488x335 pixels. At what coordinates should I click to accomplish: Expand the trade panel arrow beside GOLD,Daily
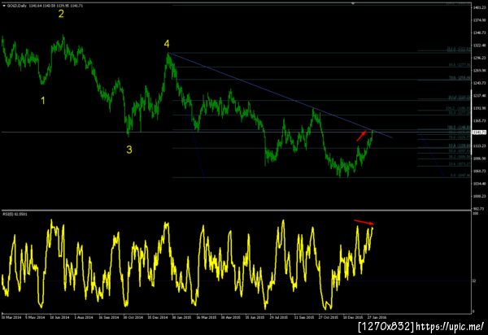[x=4, y=6]
